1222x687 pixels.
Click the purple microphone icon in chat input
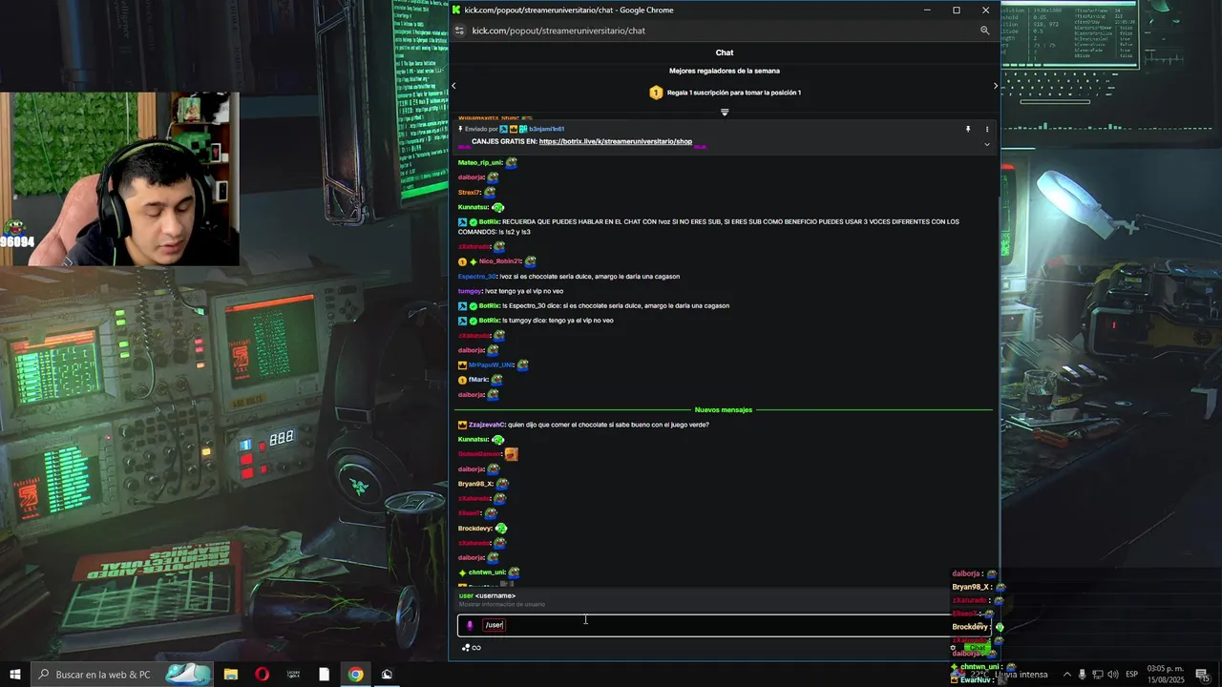pos(469,625)
